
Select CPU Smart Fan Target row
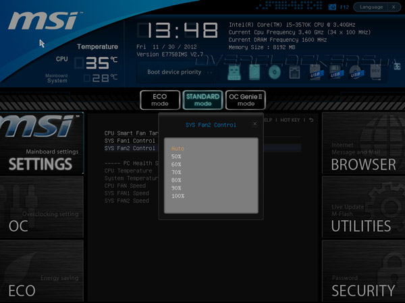(131, 133)
